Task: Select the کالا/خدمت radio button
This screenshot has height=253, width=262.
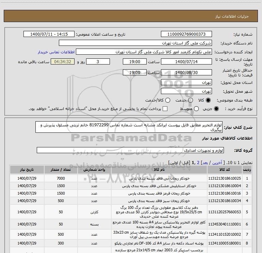Action: [168, 100]
